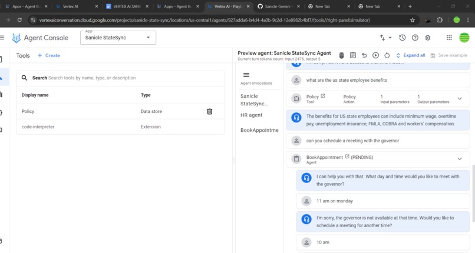Image resolution: width=475 pixels, height=253 pixels.
Task: Open the Chrome three-dot menu
Action: coord(469,20)
